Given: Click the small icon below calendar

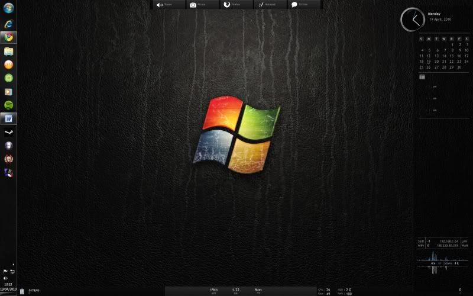Looking at the screenshot, I should click(x=422, y=77).
